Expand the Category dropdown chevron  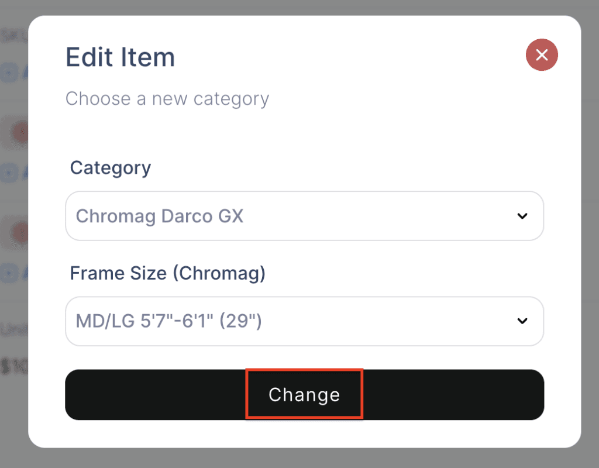(x=522, y=216)
